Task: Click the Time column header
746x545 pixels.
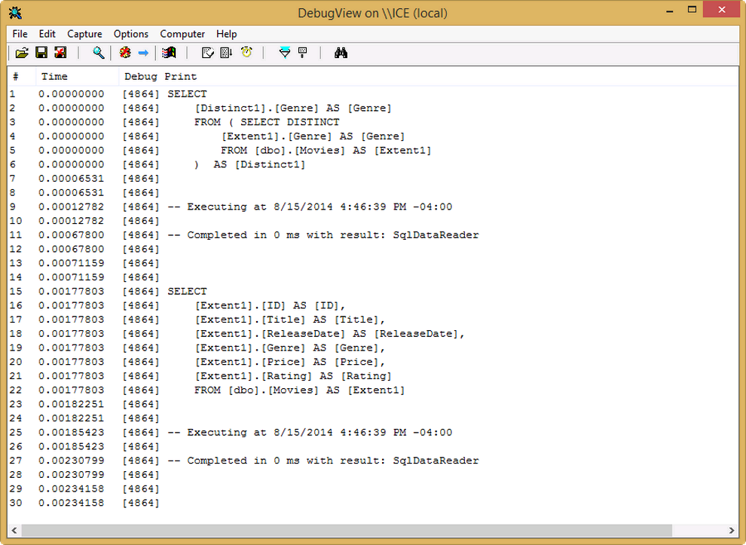Action: (x=54, y=76)
